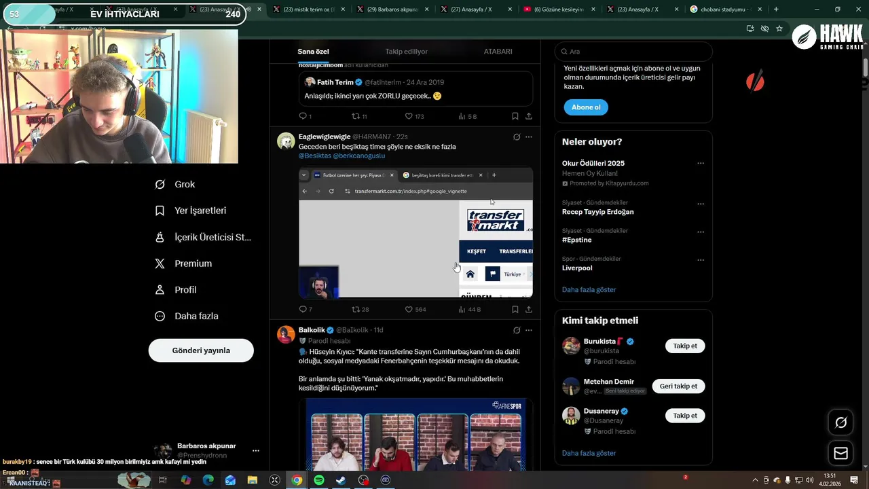Screen dimensions: 869x489
Task: Open Steam from the taskbar
Action: click(341, 480)
